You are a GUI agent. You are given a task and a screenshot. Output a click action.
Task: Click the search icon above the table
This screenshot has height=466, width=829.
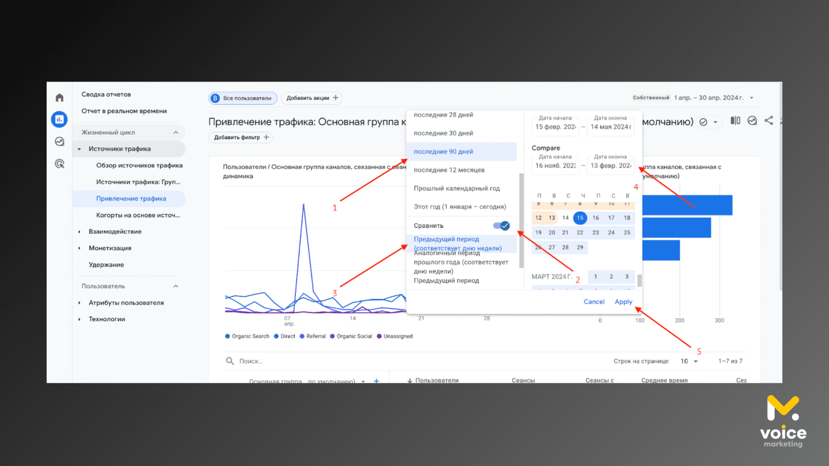pyautogui.click(x=230, y=361)
